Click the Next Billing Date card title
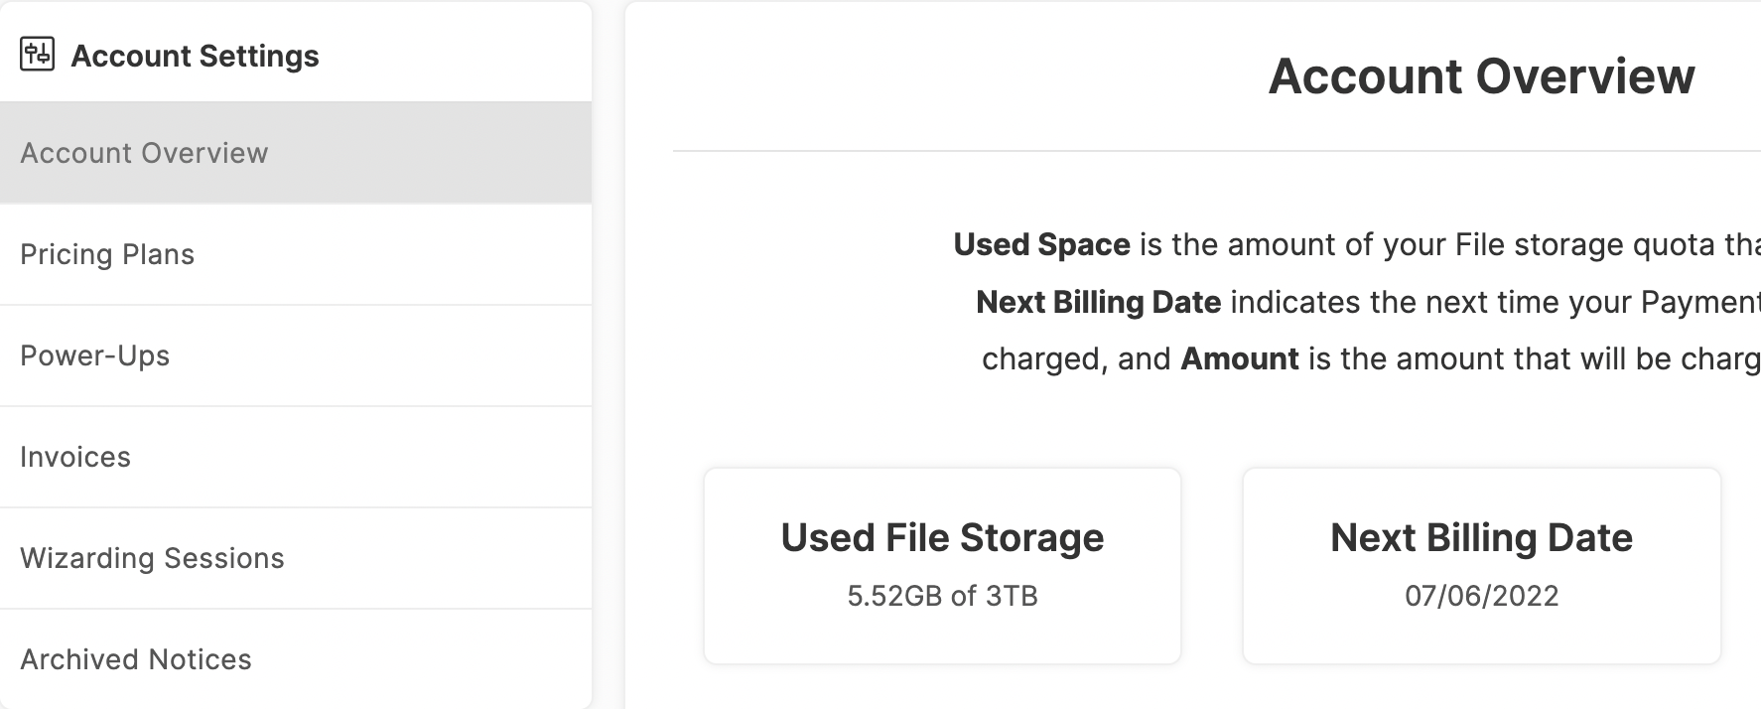The width and height of the screenshot is (1761, 709). [x=1481, y=537]
